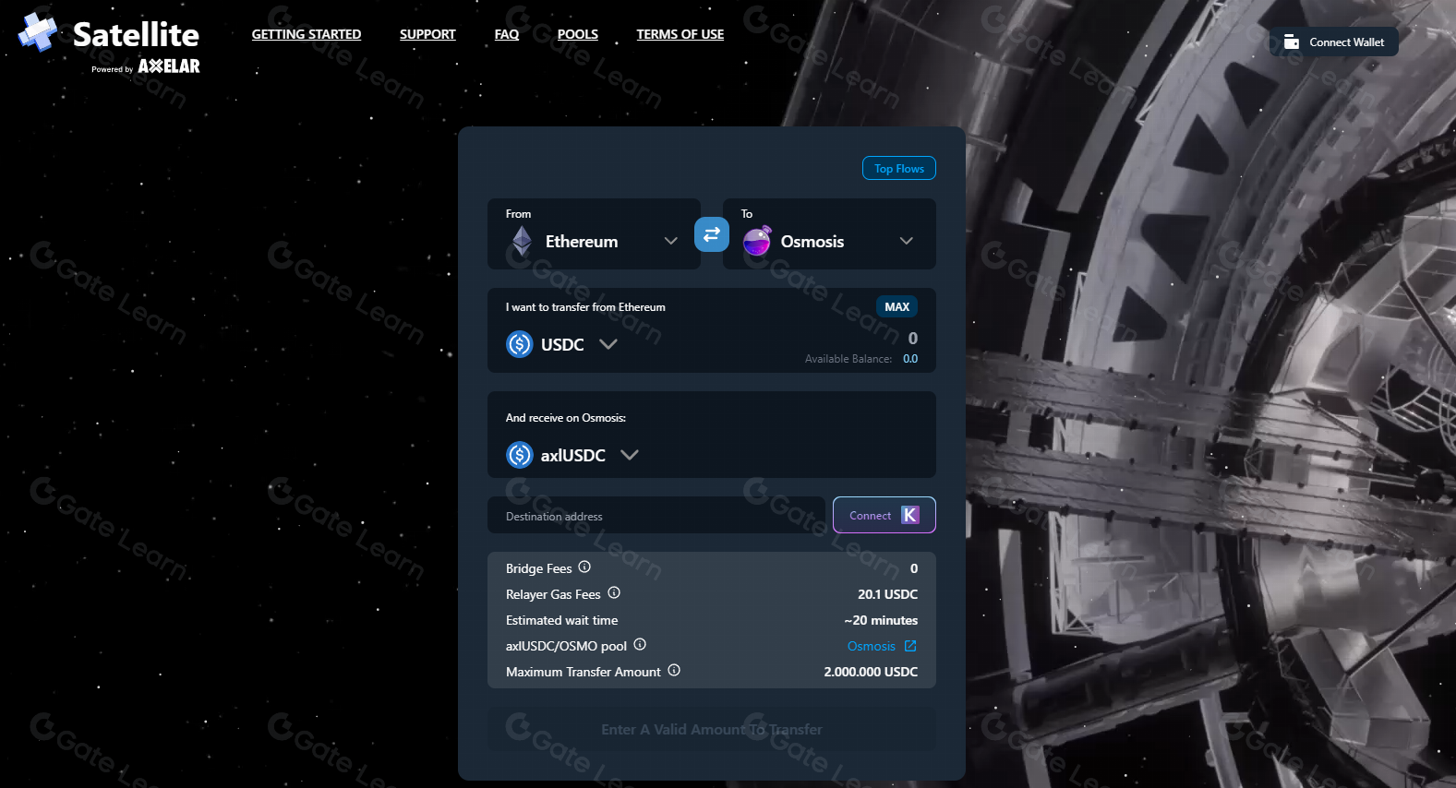Show Relayer Gas Fees info icon
Screen dimensions: 1456x788
pos(614,592)
